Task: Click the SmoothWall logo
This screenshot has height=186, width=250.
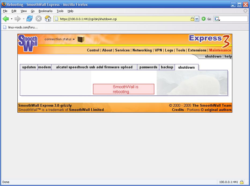Action: click(28, 43)
